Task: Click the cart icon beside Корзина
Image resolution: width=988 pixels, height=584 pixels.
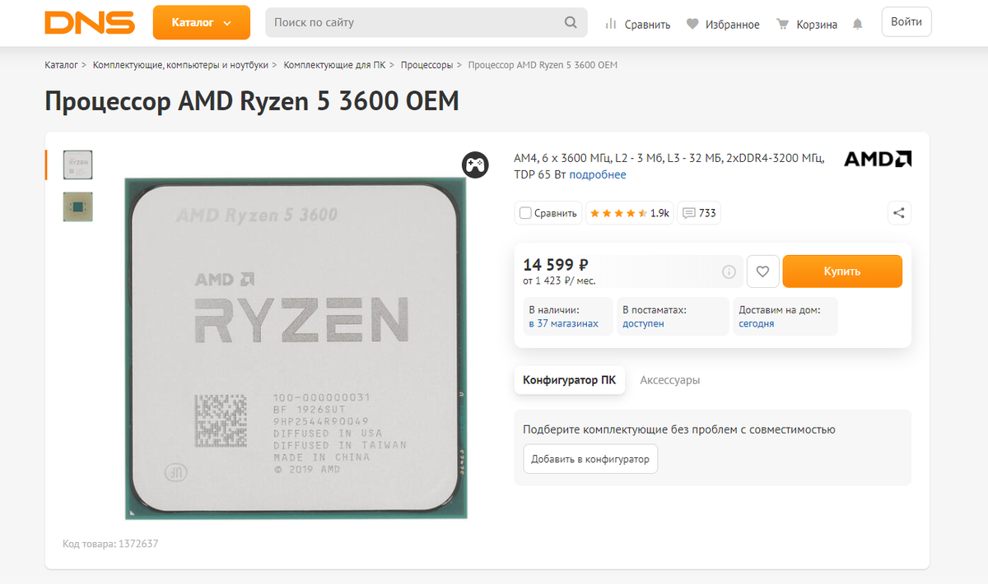Action: click(x=783, y=24)
